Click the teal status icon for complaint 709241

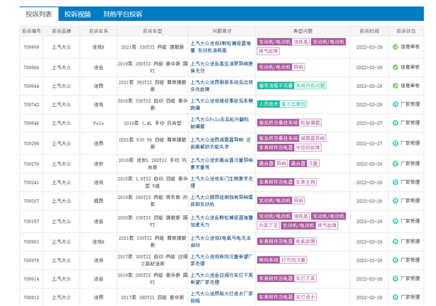[395, 182]
